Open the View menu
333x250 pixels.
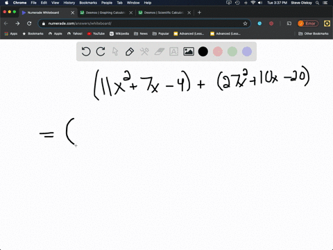coord(55,3)
